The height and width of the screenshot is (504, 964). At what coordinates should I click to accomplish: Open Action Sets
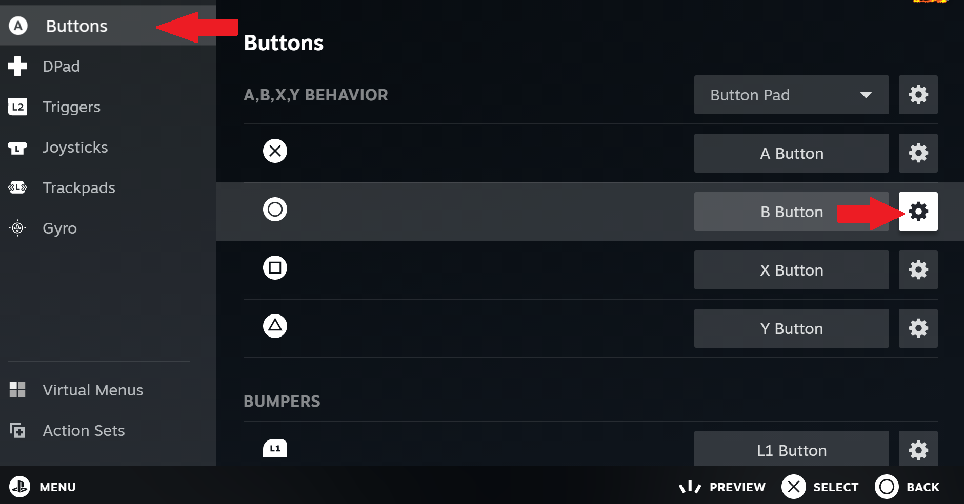pyautogui.click(x=84, y=431)
